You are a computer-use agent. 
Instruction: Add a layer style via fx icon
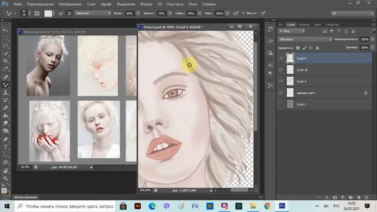[327, 197]
